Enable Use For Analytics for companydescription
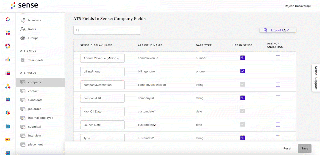This screenshot has width=320, height=155. coord(278,84)
